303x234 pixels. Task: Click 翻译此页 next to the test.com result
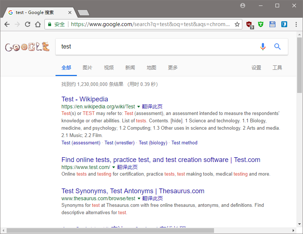point(127,167)
